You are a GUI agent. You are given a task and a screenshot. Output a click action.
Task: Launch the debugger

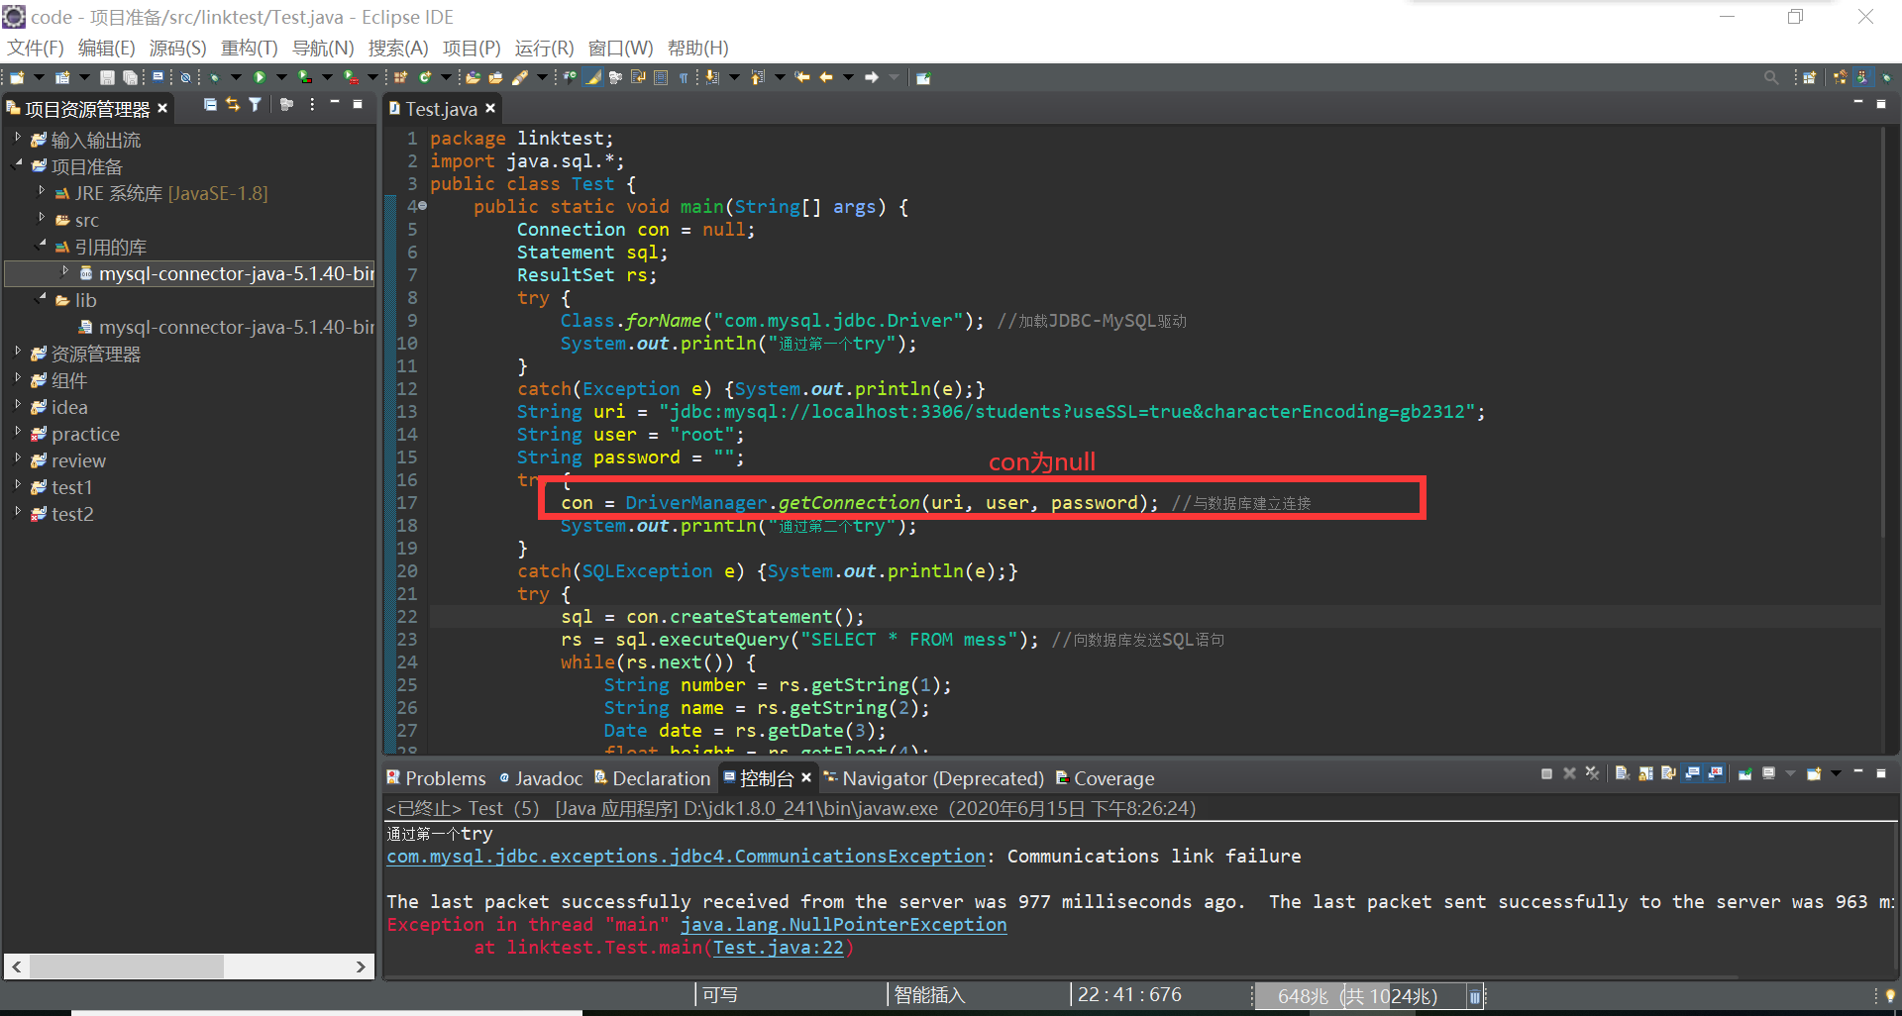(x=213, y=76)
